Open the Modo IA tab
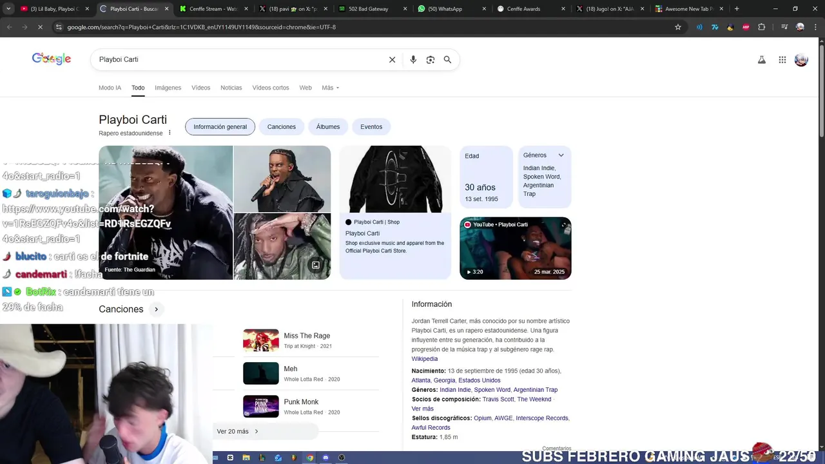Viewport: 825px width, 464px height. click(x=110, y=88)
